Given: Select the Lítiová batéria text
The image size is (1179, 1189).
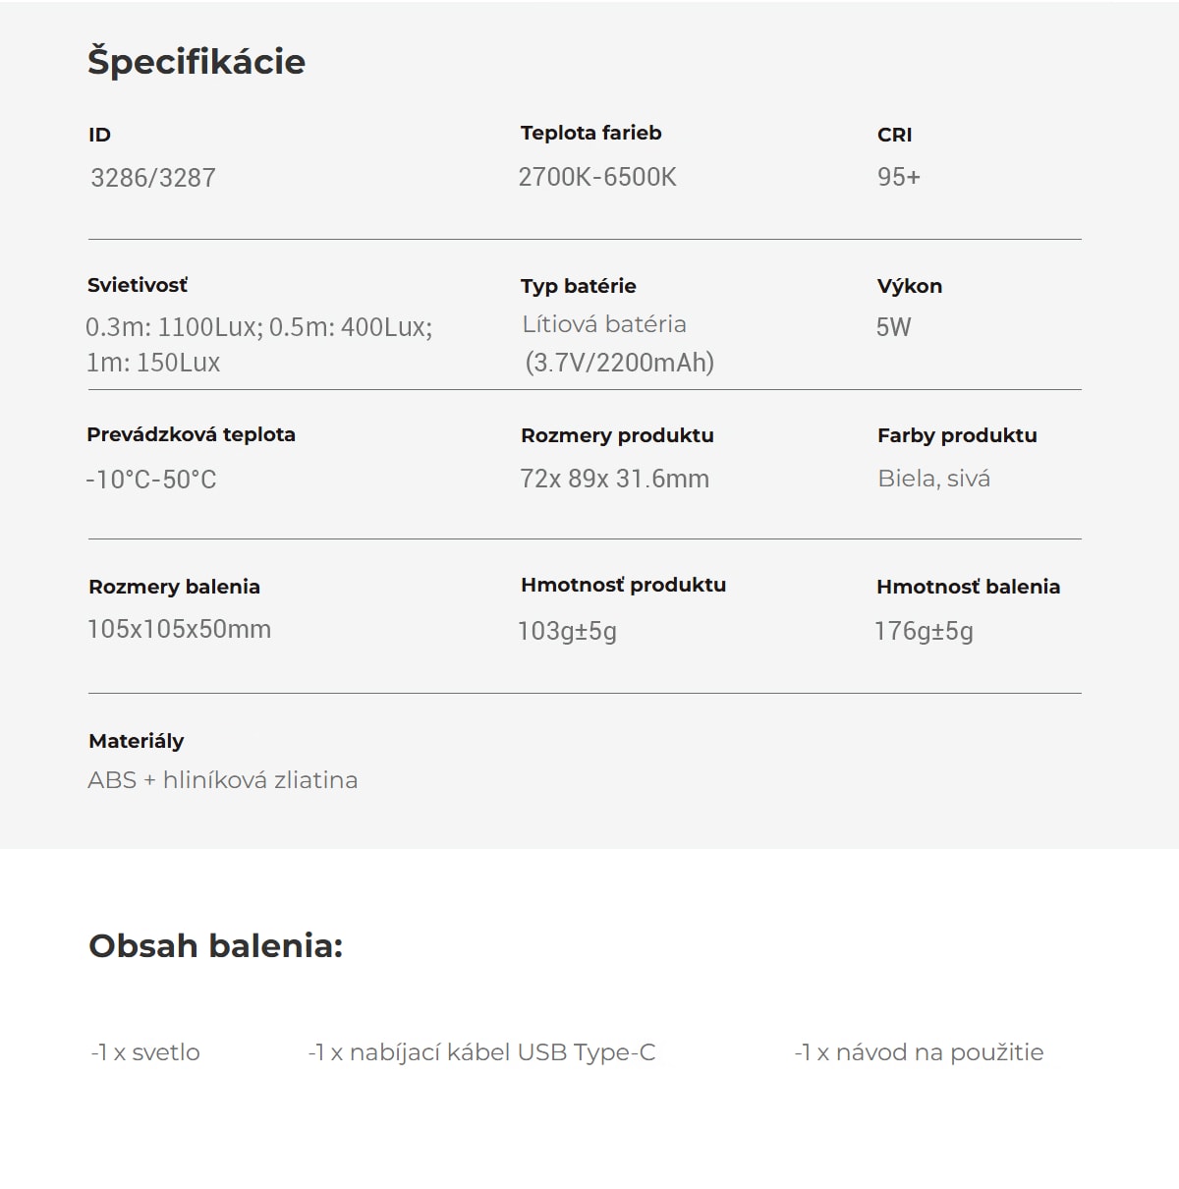Looking at the screenshot, I should [x=604, y=324].
